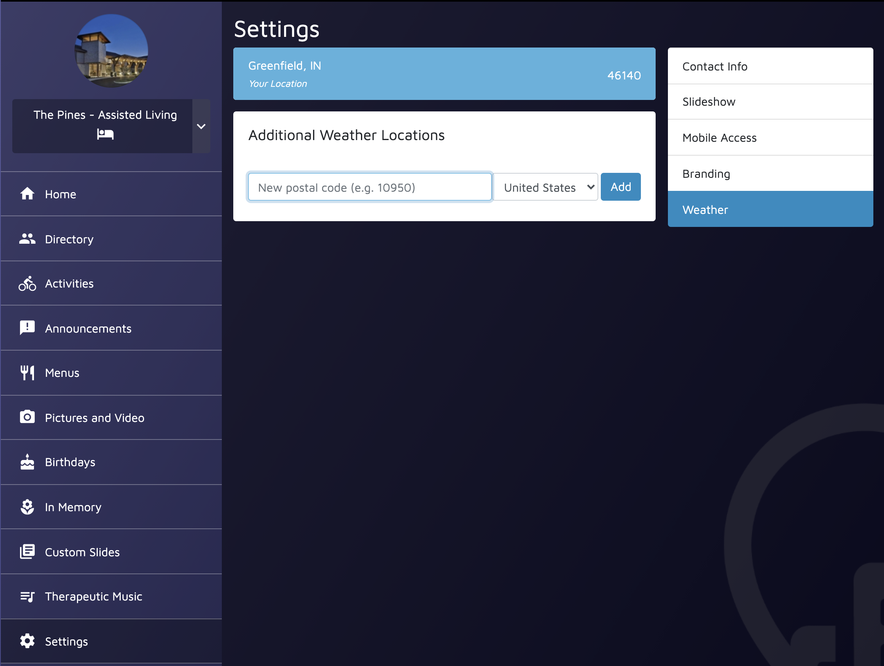Select the Menus sidebar label

[62, 373]
